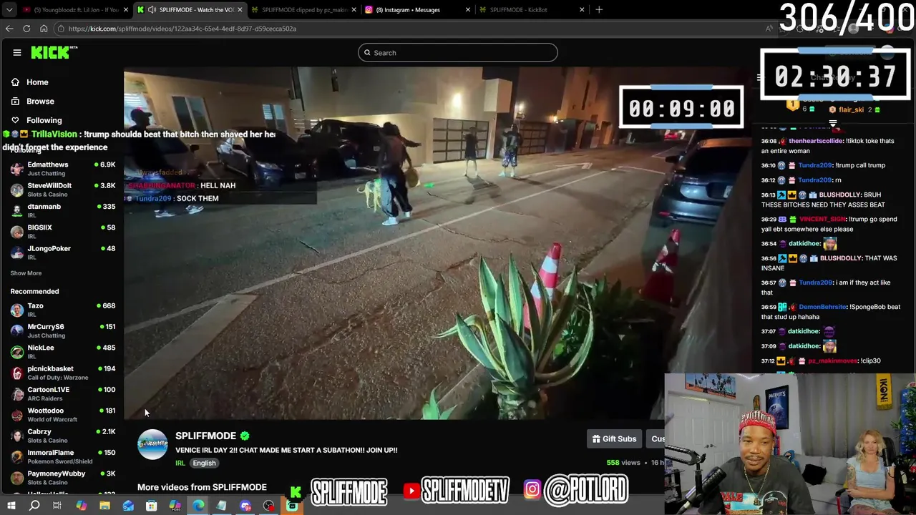The width and height of the screenshot is (916, 515).
Task: Click thenheartscollide username in chat
Action: click(x=816, y=142)
